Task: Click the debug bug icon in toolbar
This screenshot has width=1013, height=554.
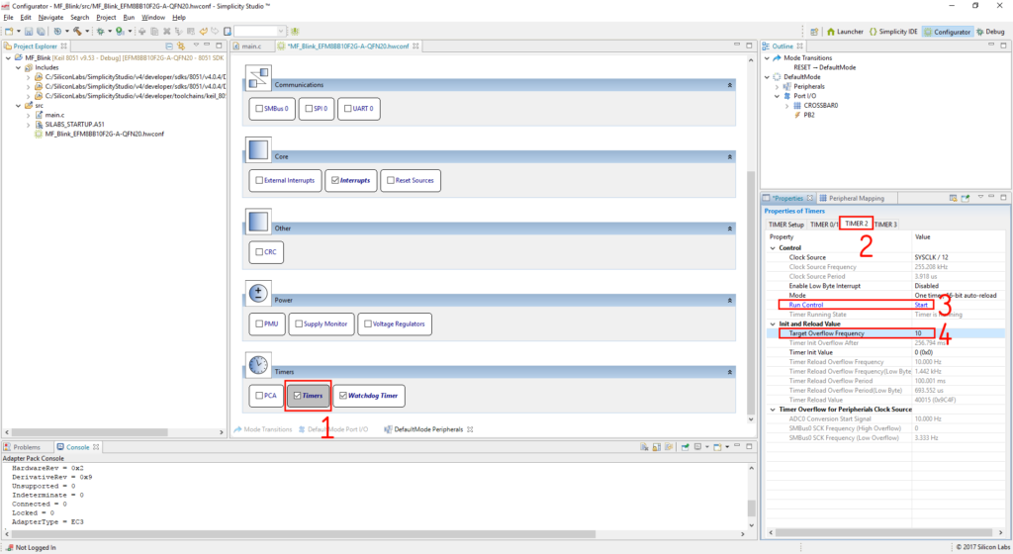Action: pos(99,32)
